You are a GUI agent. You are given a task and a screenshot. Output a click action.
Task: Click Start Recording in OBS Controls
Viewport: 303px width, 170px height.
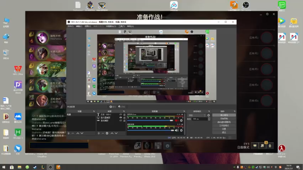coord(224,119)
